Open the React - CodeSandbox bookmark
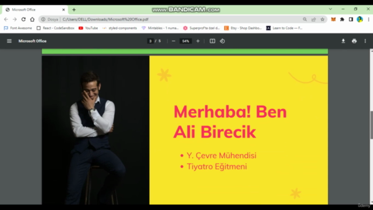 [x=55, y=28]
